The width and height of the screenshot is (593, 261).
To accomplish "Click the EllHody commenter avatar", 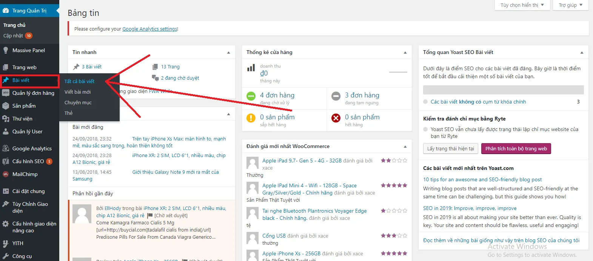I will tap(82, 214).
